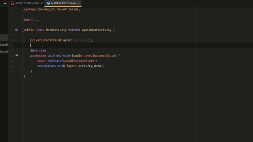Click the Bundle type in onCreate signature
The height and width of the screenshot is (142, 253).
[77, 56]
